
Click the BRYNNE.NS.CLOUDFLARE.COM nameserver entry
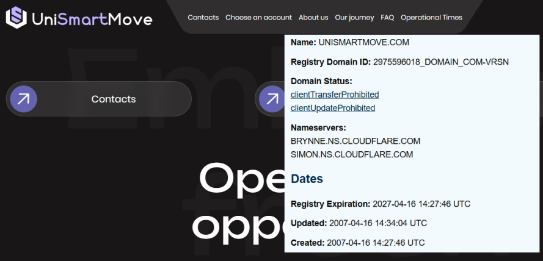tap(355, 141)
